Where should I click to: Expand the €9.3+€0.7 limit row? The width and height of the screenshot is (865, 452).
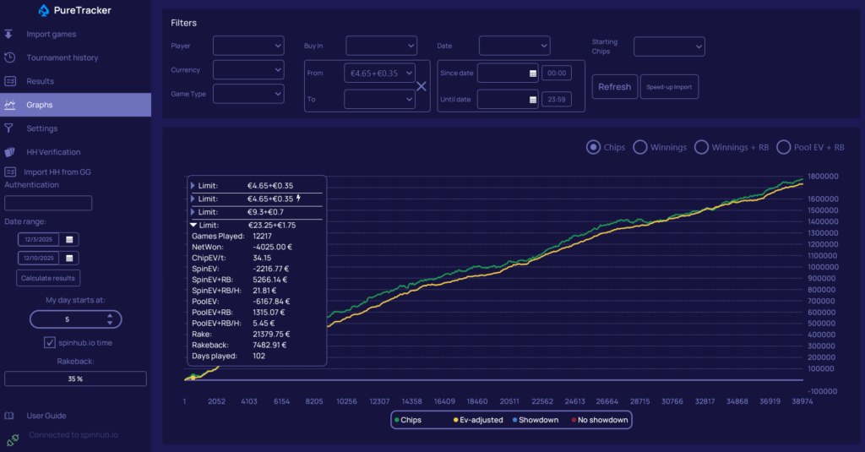(193, 211)
